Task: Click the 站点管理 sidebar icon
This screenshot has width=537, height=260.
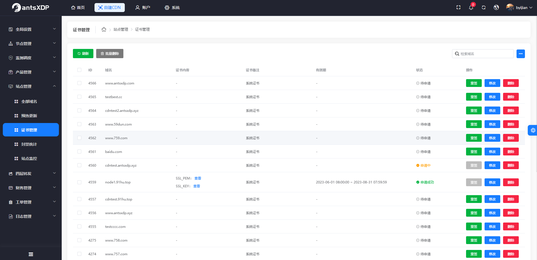Action: tap(11, 86)
